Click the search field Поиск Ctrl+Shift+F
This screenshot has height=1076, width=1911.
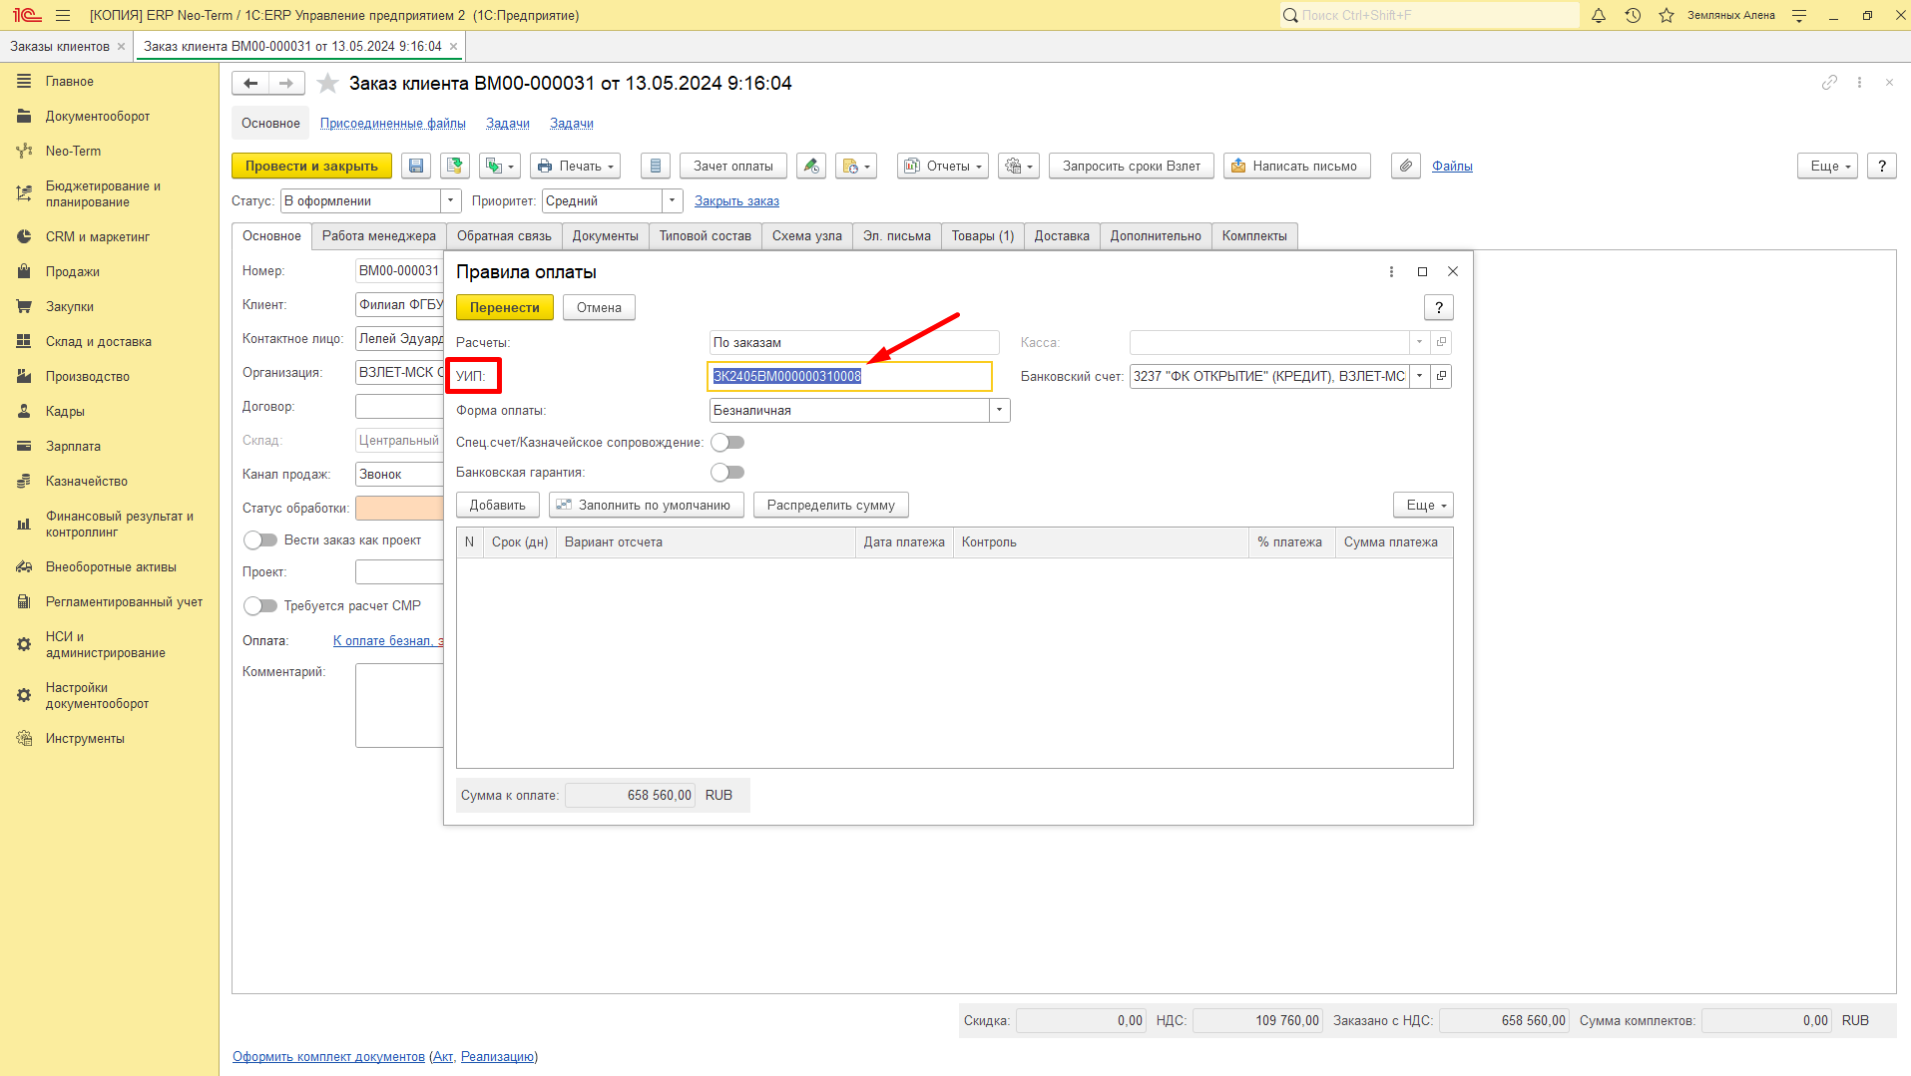coord(1430,15)
